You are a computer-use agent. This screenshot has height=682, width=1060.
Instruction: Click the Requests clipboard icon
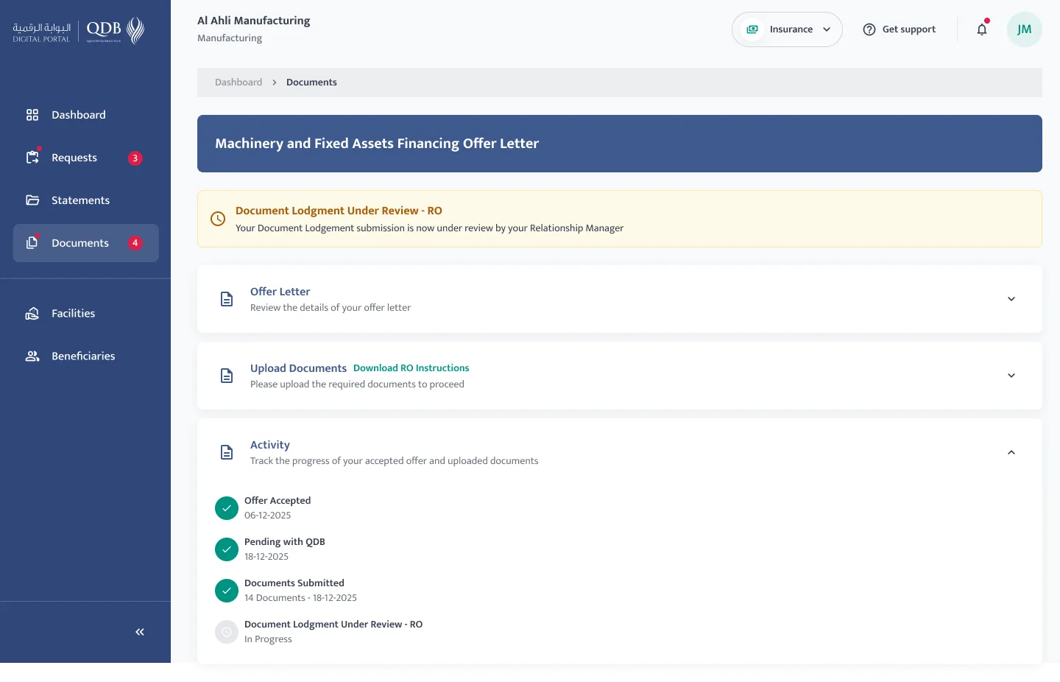[x=32, y=157]
